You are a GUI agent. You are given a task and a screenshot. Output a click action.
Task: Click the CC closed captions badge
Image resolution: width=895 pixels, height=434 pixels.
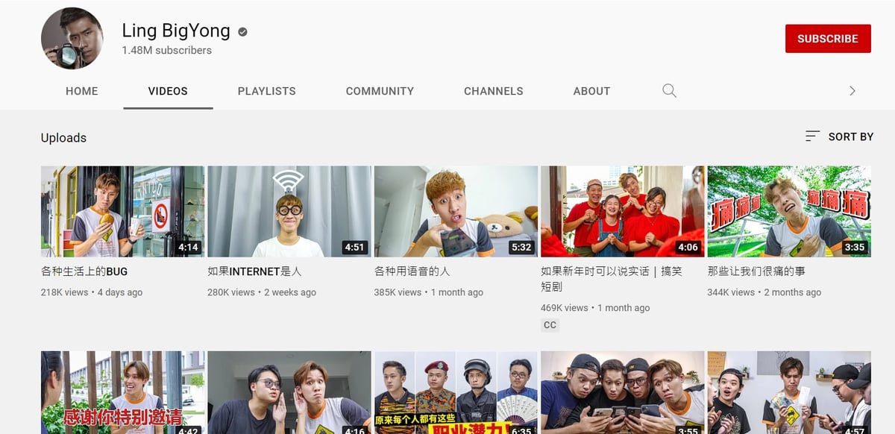pyautogui.click(x=550, y=325)
